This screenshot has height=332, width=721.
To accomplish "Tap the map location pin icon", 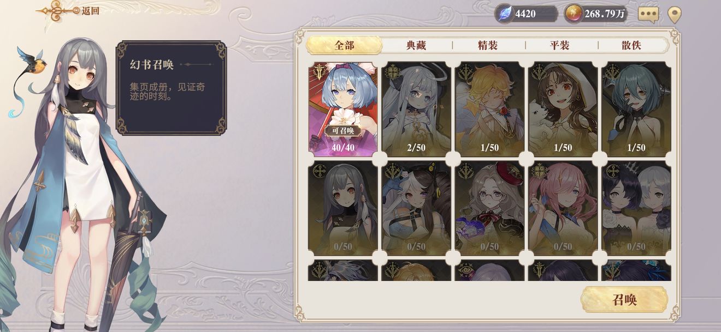I will tap(675, 15).
